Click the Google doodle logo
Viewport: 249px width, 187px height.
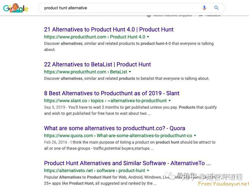[x=16, y=8]
